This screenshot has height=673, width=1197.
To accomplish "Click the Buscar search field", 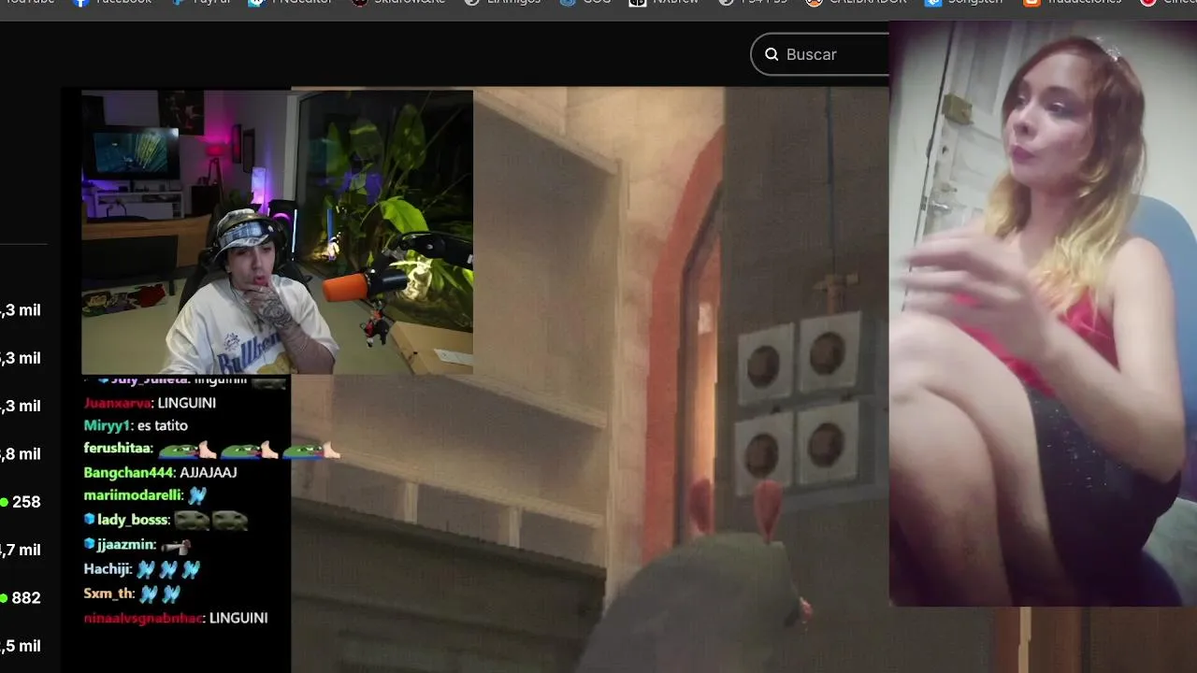I will pyautogui.click(x=820, y=54).
